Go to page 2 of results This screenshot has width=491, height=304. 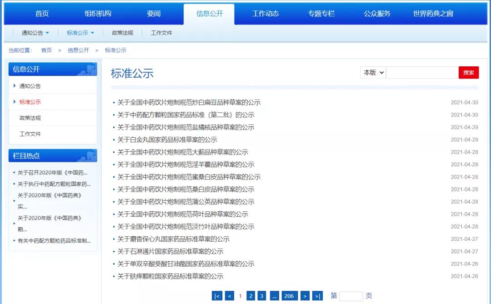(x=251, y=296)
